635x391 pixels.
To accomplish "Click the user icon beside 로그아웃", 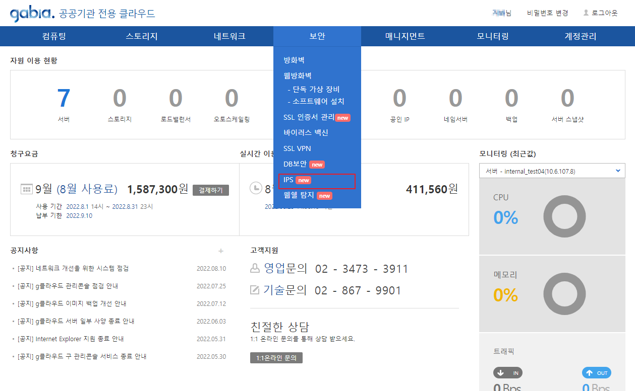I will tap(586, 13).
